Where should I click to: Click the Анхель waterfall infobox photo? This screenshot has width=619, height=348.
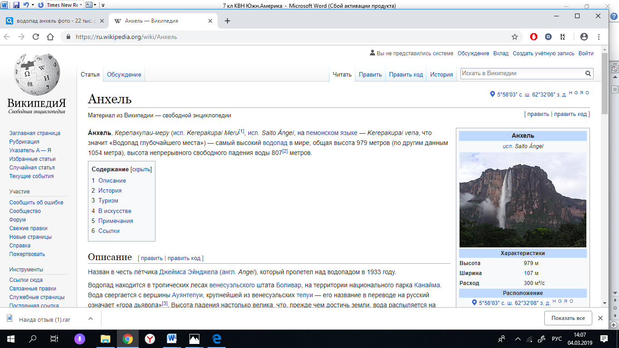tap(522, 199)
